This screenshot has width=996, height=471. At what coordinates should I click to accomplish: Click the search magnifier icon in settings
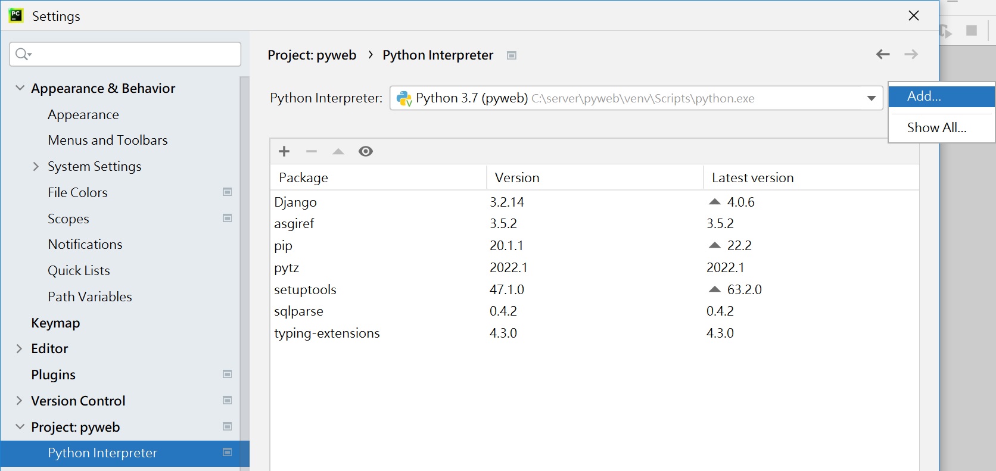pyautogui.click(x=23, y=54)
